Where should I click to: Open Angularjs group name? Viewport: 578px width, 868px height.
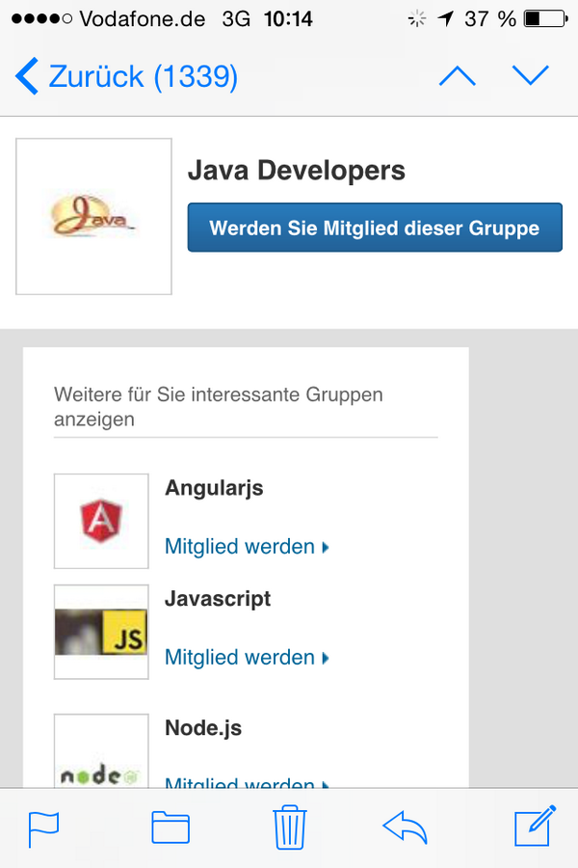[x=214, y=488]
